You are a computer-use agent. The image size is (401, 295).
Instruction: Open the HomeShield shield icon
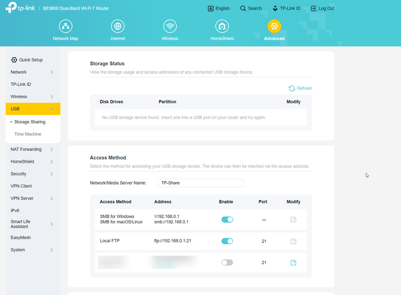(x=222, y=26)
